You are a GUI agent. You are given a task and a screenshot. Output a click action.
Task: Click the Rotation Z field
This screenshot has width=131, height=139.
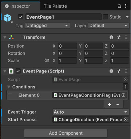click(120, 53)
